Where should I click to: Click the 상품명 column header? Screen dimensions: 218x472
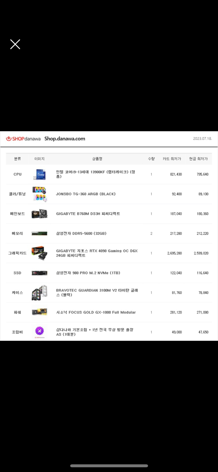97,159
